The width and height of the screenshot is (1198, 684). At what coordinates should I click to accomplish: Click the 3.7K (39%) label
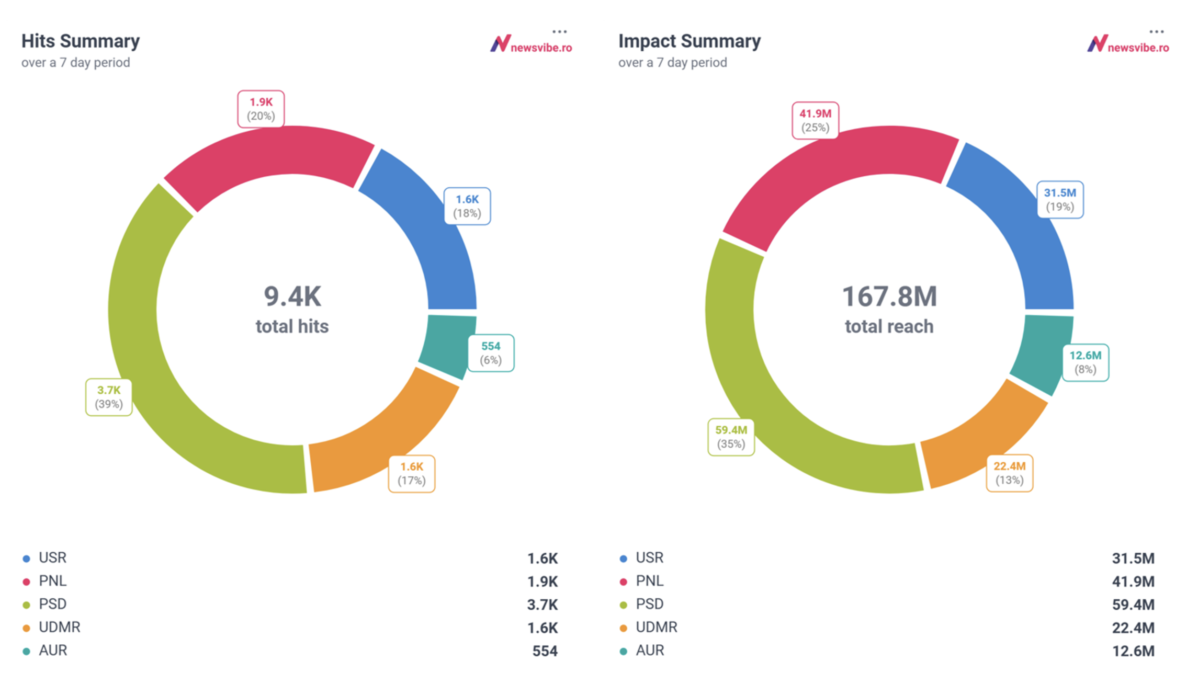point(109,397)
